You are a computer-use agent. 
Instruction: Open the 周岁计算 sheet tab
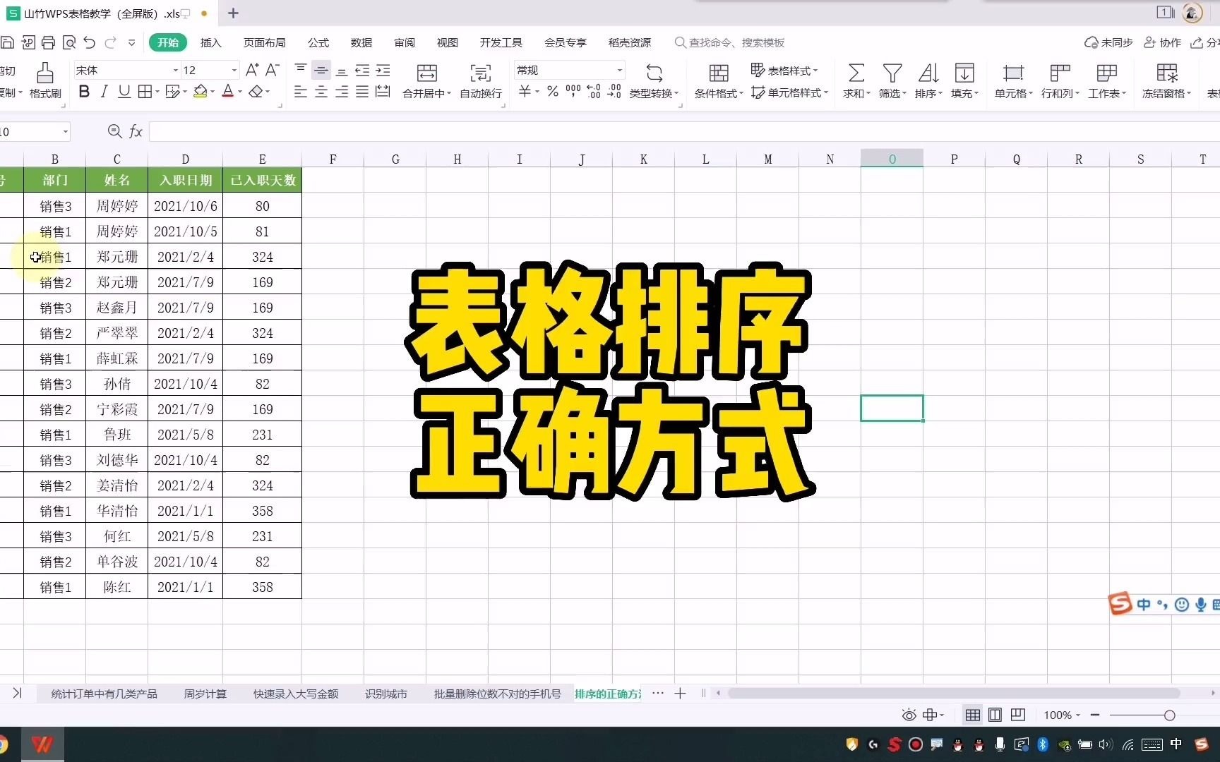point(205,694)
